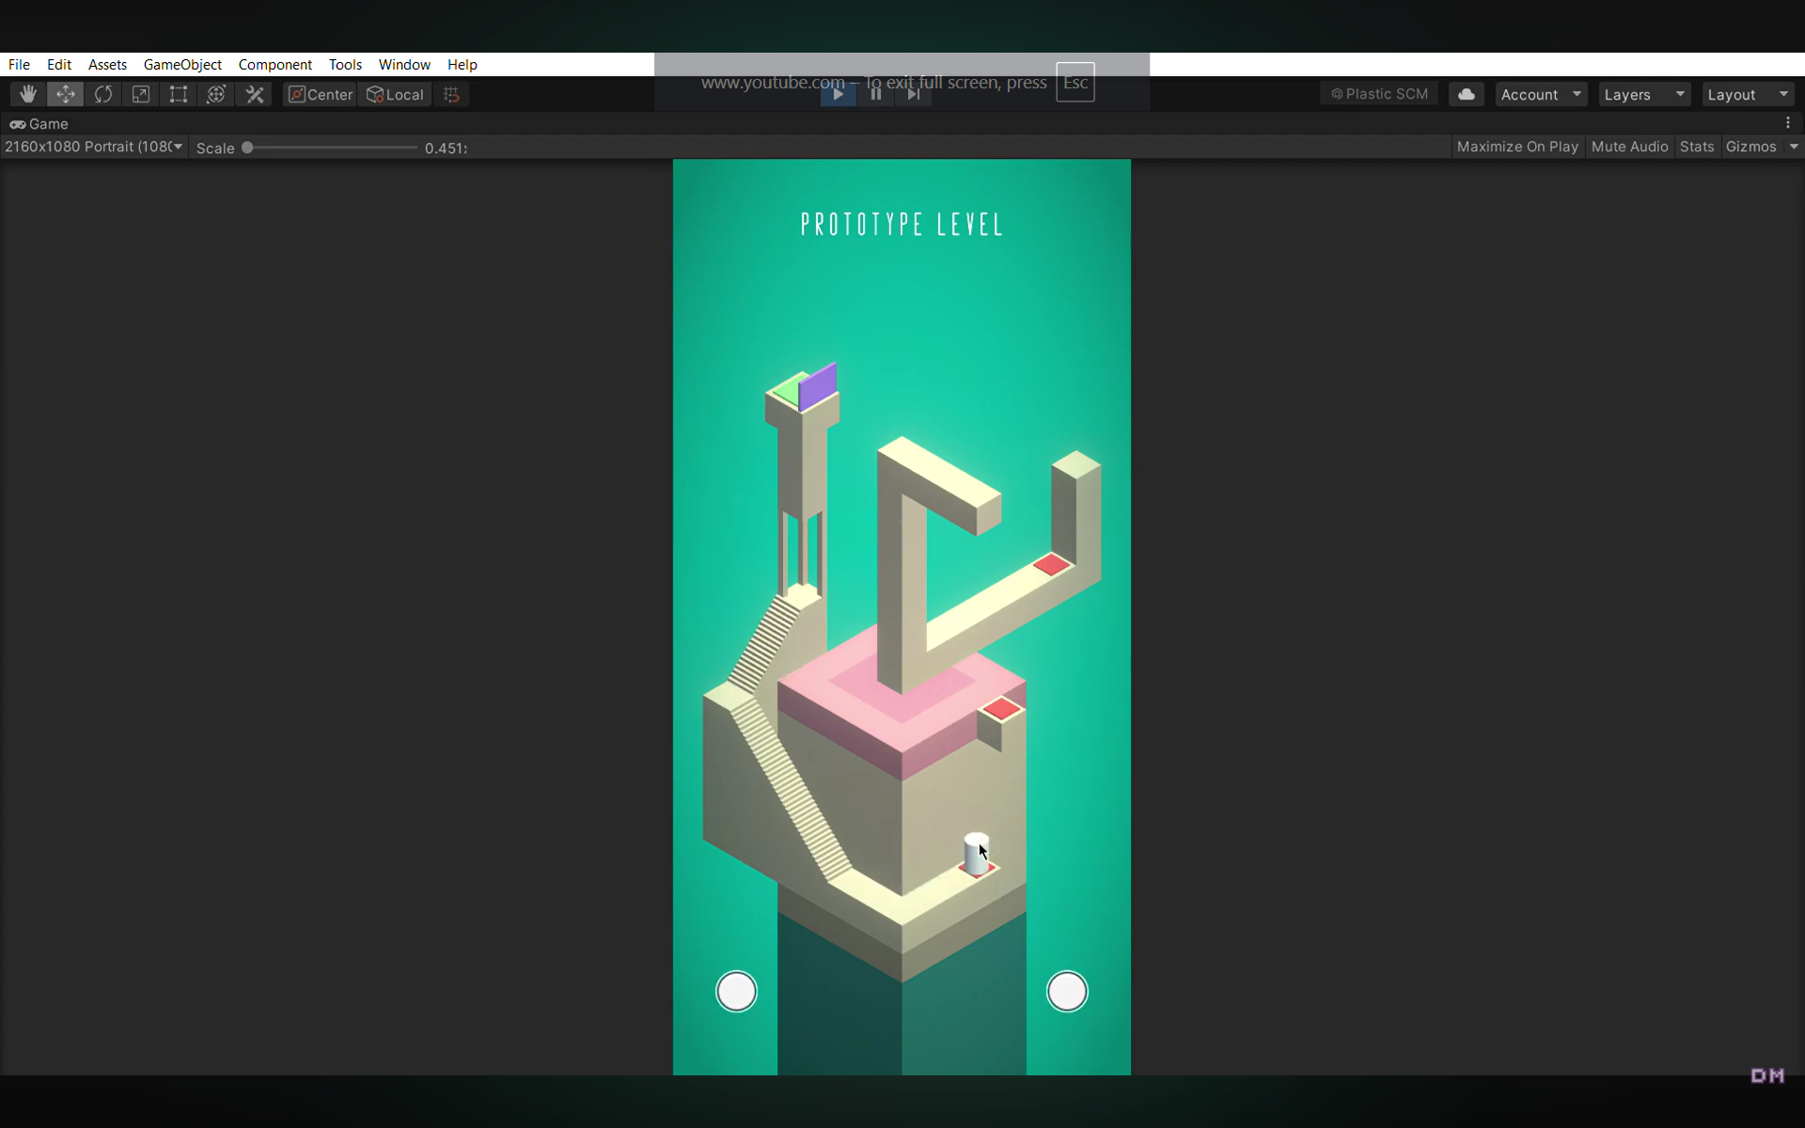This screenshot has height=1128, width=1805.
Task: Open the GameObject menu
Action: tap(181, 64)
